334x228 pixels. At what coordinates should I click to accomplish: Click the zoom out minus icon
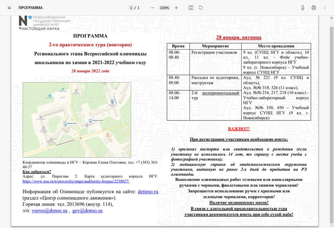[153, 8]
